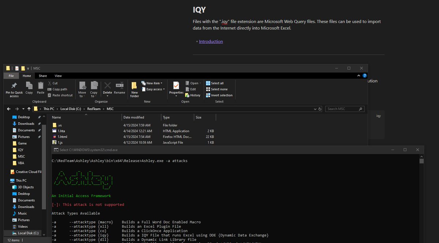Switch to the Home ribbon tab
439x243 pixels.
[x=27, y=76]
